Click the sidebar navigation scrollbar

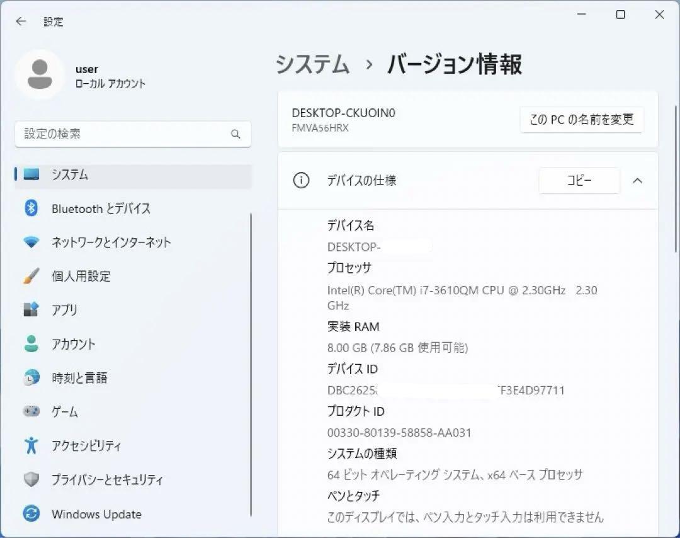[251, 365]
